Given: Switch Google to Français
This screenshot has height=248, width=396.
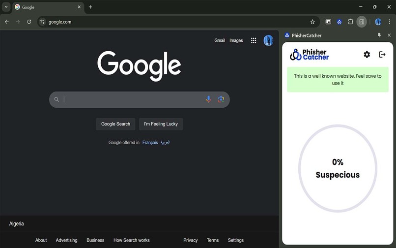Looking at the screenshot, I should (x=150, y=143).
